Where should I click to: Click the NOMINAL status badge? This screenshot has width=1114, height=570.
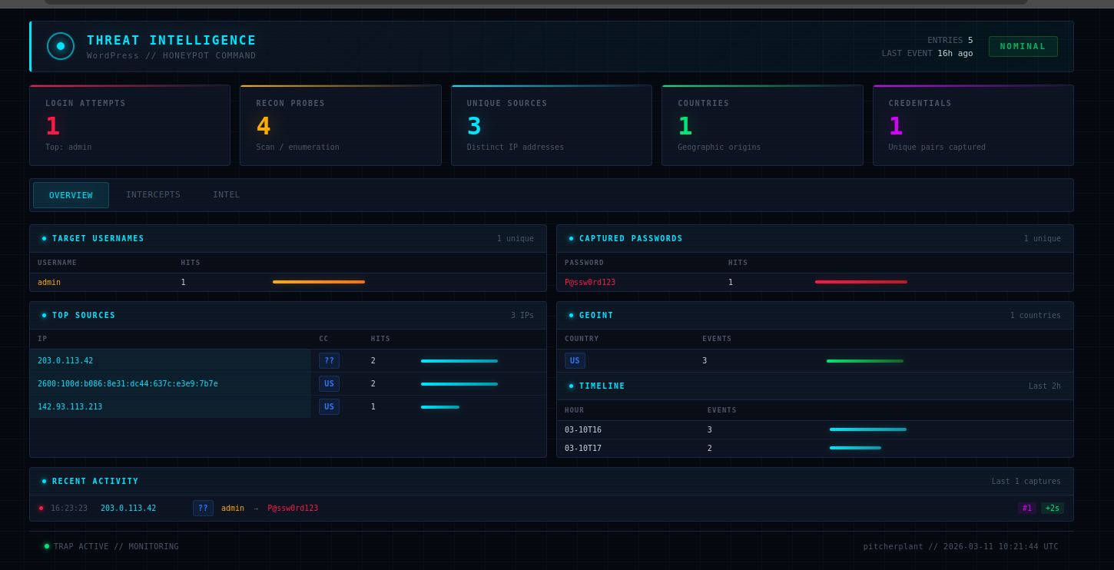click(1023, 46)
